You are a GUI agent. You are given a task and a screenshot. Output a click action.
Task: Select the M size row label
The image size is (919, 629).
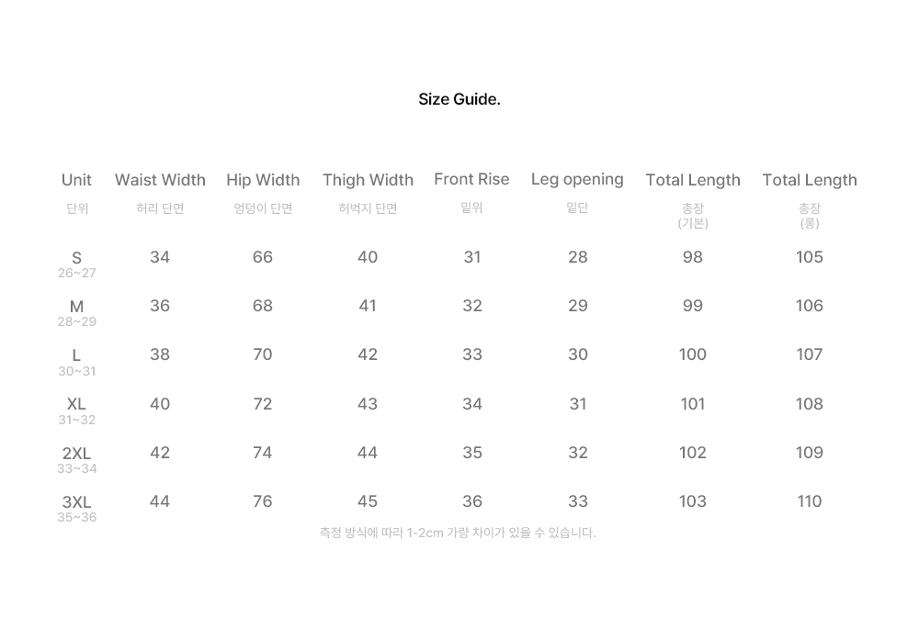tap(77, 307)
